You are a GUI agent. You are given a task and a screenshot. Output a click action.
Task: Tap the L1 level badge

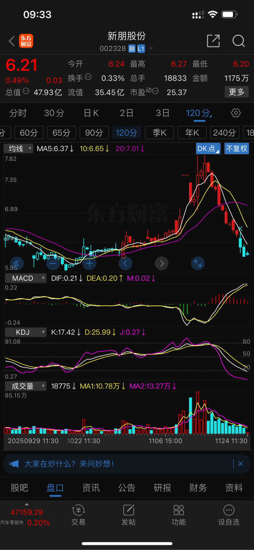pos(141,49)
